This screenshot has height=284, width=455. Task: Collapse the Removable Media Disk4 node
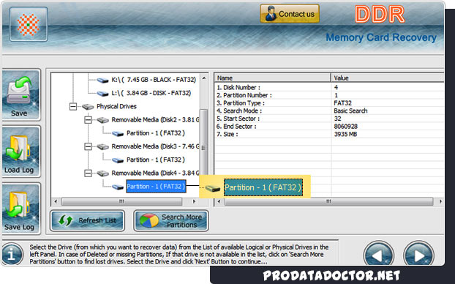[88, 173]
